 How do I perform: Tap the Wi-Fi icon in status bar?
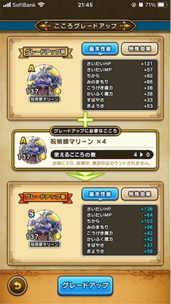[x=41, y=5]
